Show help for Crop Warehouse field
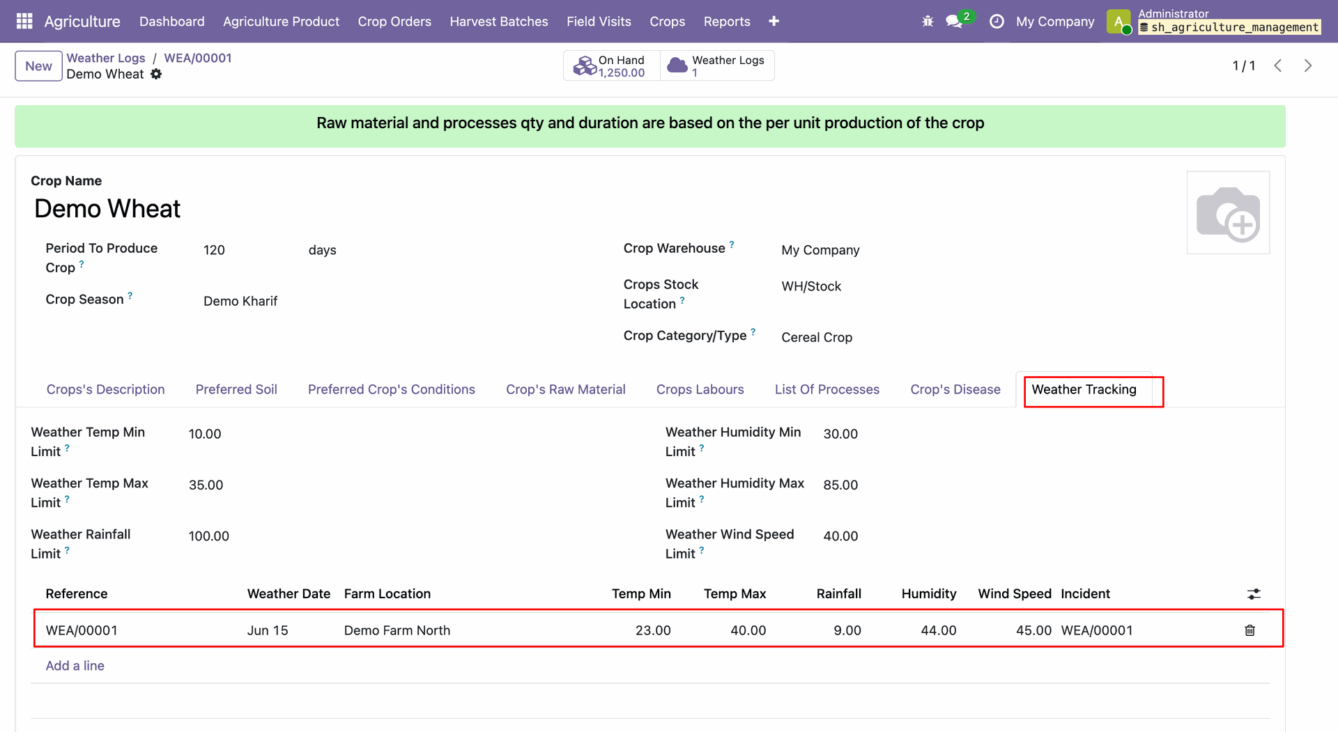The width and height of the screenshot is (1338, 732). point(732,244)
